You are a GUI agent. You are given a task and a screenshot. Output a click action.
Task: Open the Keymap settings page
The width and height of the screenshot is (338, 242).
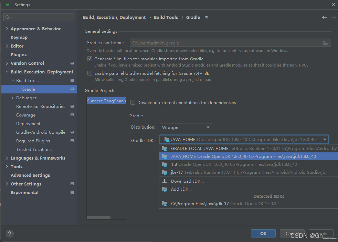19,37
